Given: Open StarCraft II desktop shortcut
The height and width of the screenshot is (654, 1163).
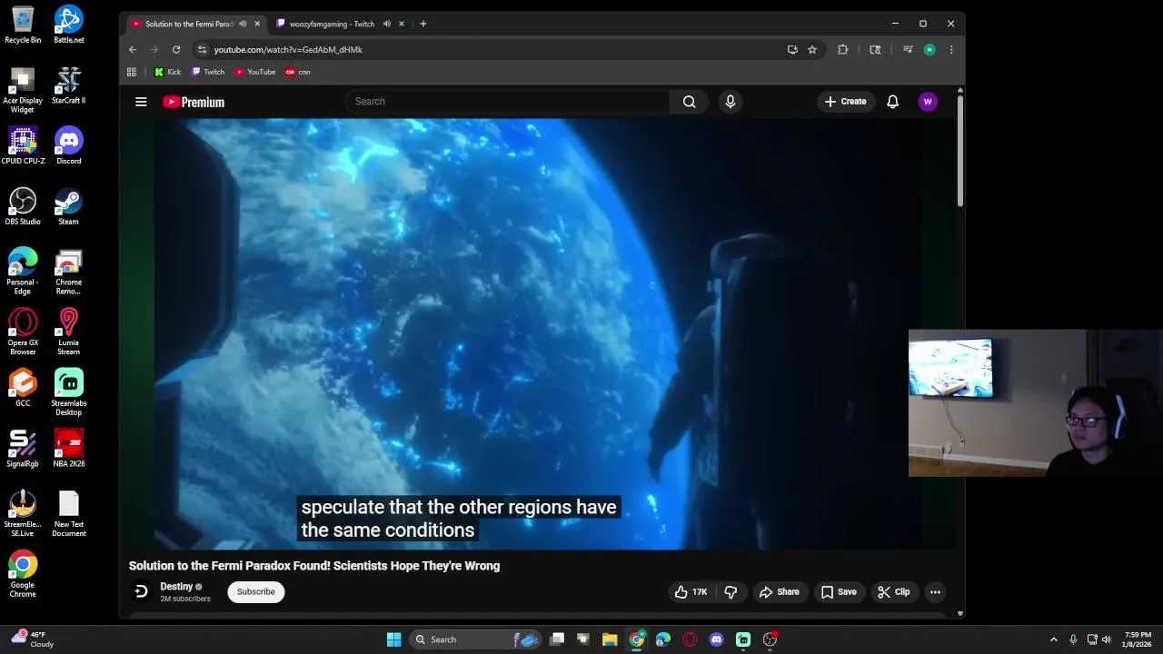Looking at the screenshot, I should click(x=68, y=85).
